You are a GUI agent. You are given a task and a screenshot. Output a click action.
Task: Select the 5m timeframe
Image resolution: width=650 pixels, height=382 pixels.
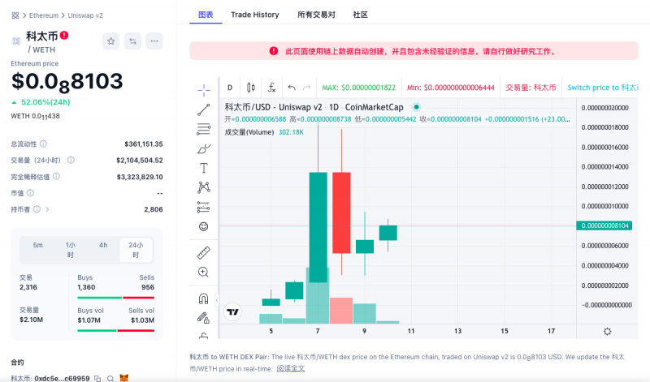click(x=37, y=245)
